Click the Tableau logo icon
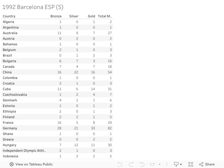The height and width of the screenshot is (168, 224). [11, 164]
